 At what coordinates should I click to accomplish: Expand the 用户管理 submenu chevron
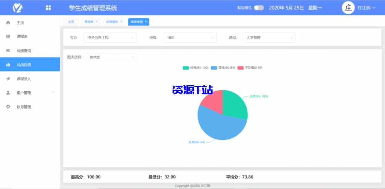[53, 92]
